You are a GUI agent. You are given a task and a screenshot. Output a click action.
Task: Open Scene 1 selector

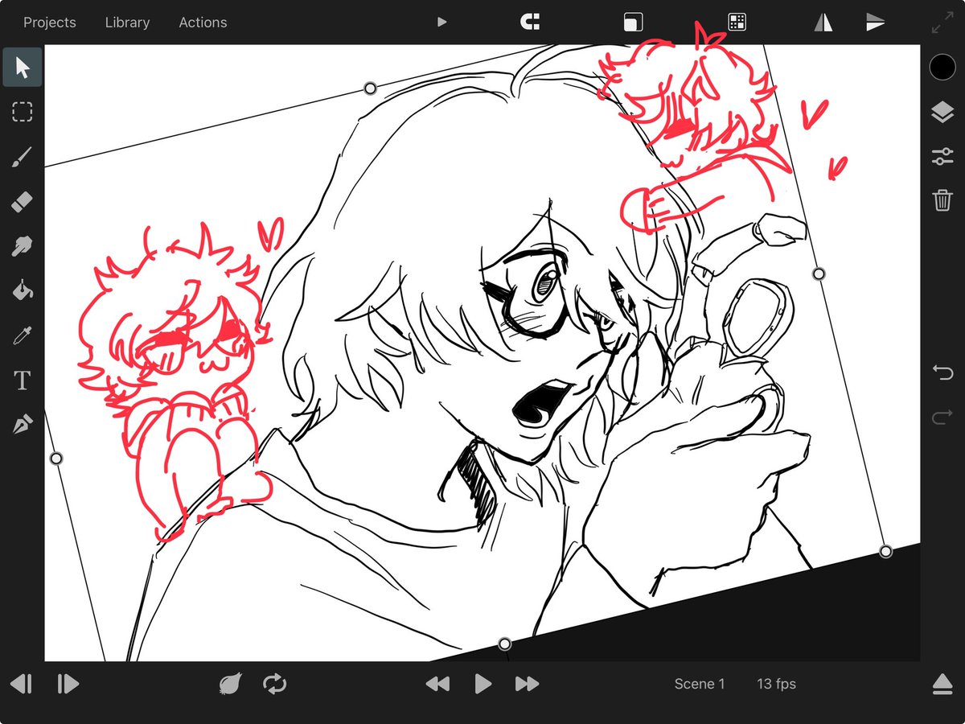tap(700, 685)
